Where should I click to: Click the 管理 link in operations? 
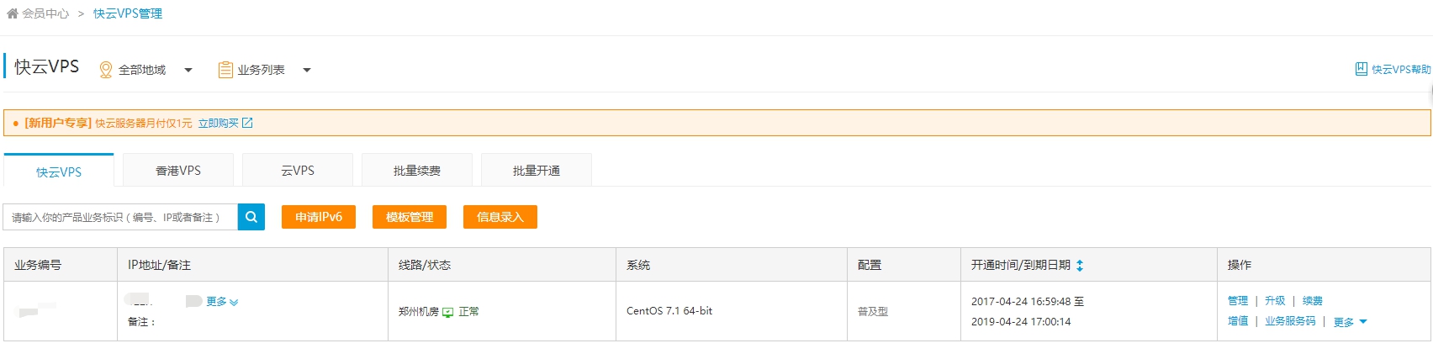coord(1238,301)
